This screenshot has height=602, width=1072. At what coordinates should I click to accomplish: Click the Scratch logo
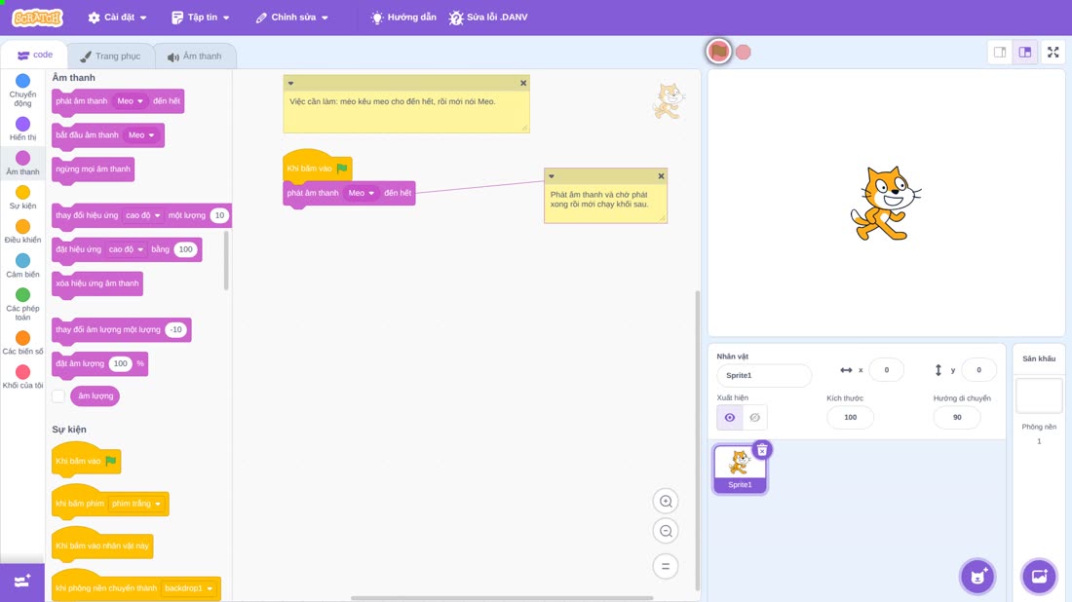pyautogui.click(x=38, y=18)
